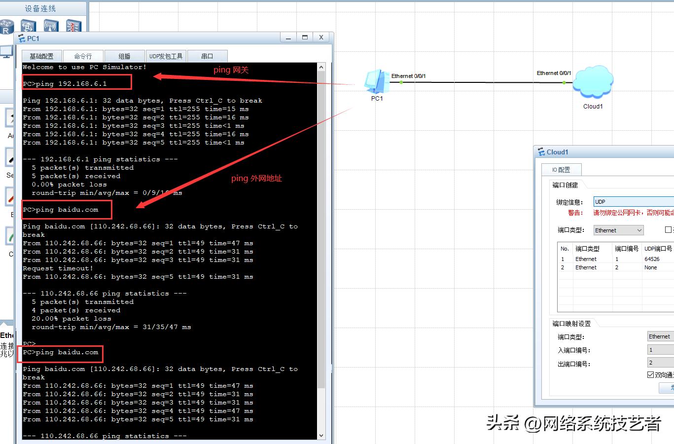The width and height of the screenshot is (674, 444).
Task: Open the UDP发包工具 tab
Action: (x=166, y=56)
